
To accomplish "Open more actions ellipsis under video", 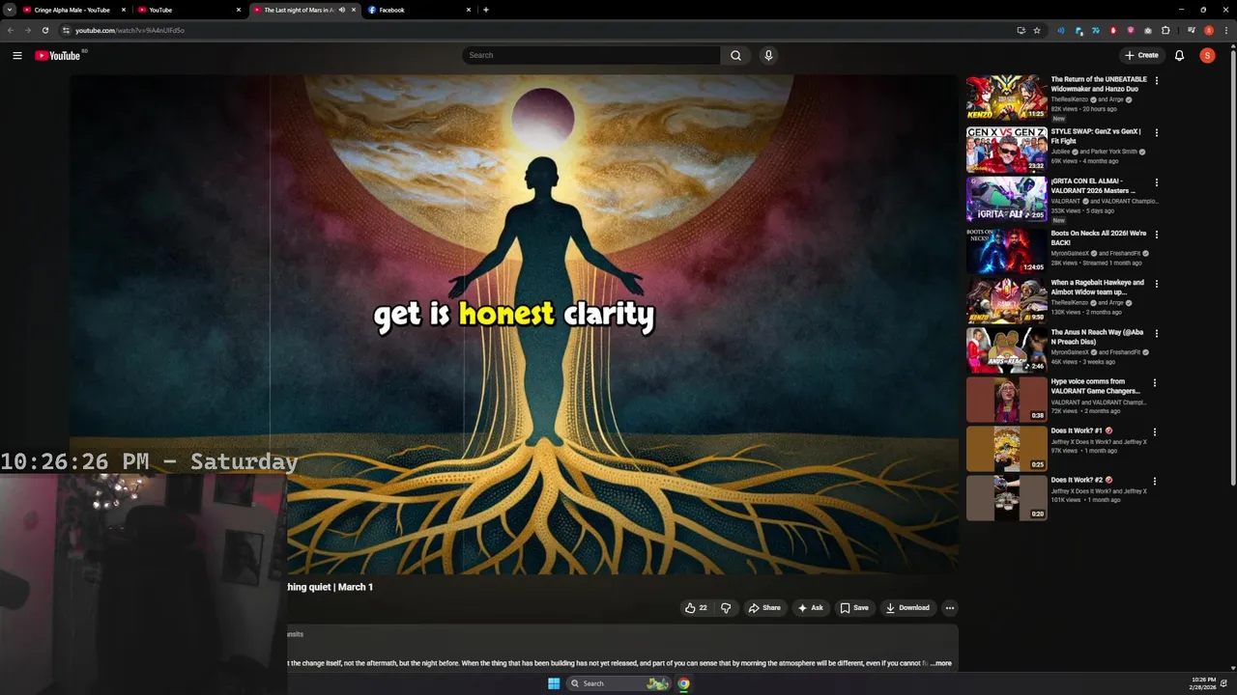I will tap(950, 608).
